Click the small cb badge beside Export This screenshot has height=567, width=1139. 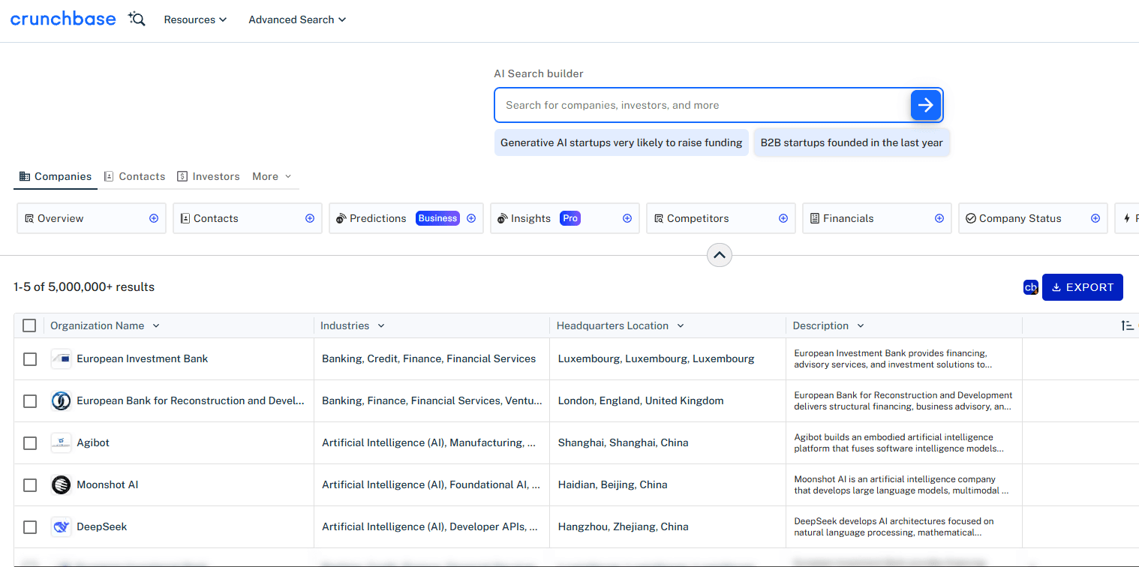1031,287
